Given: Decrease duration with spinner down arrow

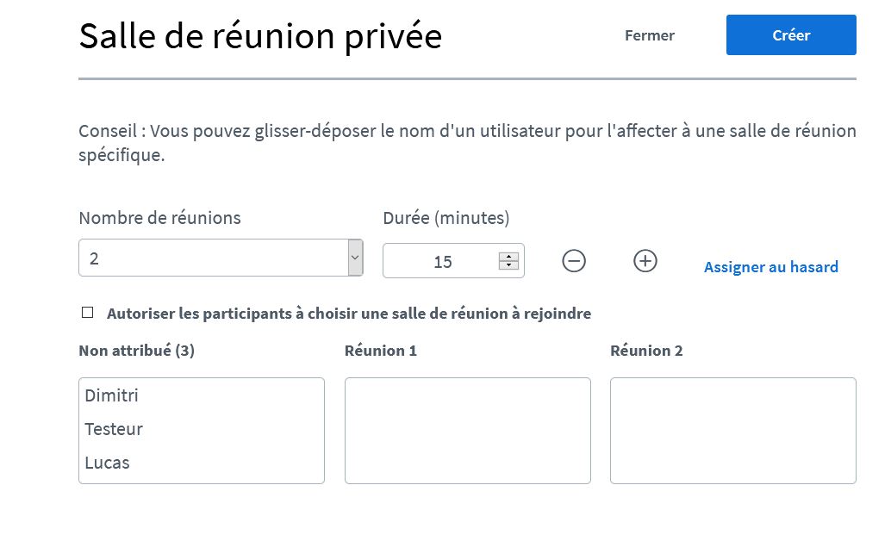Looking at the screenshot, I should (509, 265).
